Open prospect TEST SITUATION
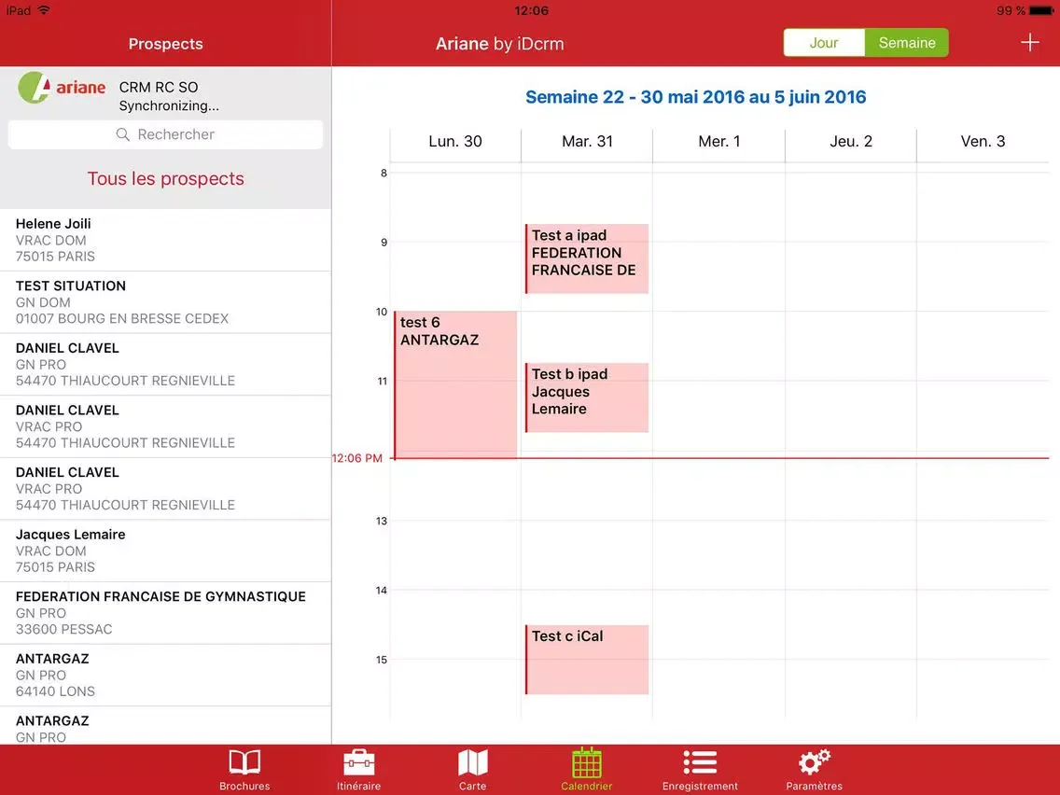 166,302
